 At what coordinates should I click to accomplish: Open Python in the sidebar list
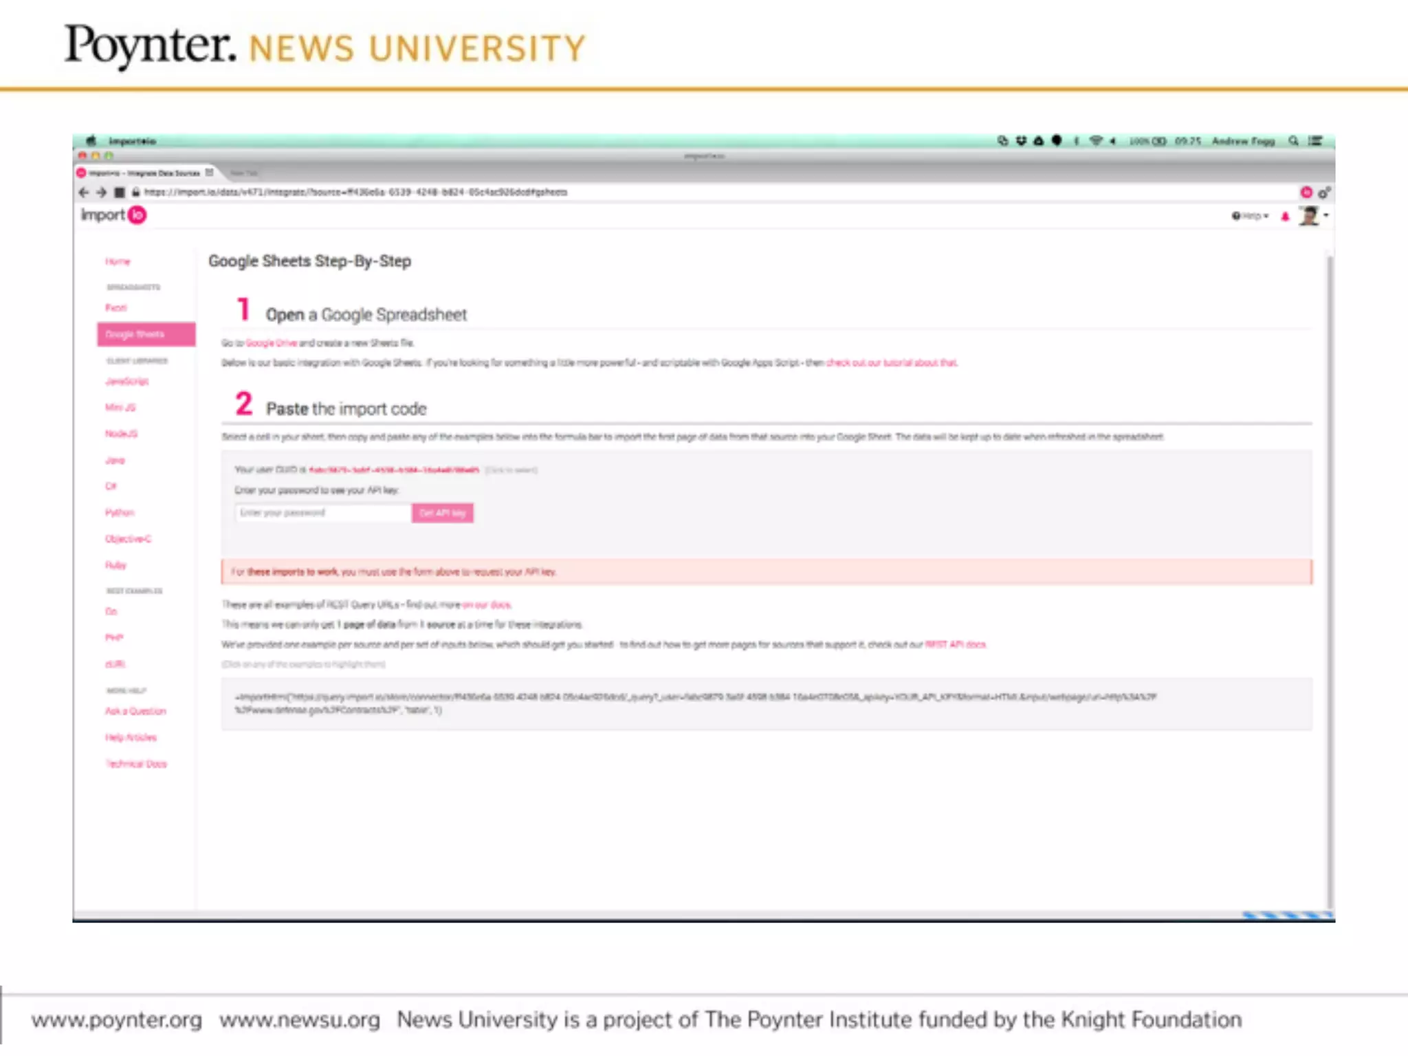pyautogui.click(x=120, y=513)
